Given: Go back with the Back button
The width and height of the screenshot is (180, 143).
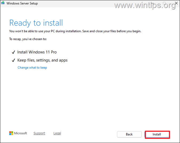Looking at the screenshot, I should (129, 134).
